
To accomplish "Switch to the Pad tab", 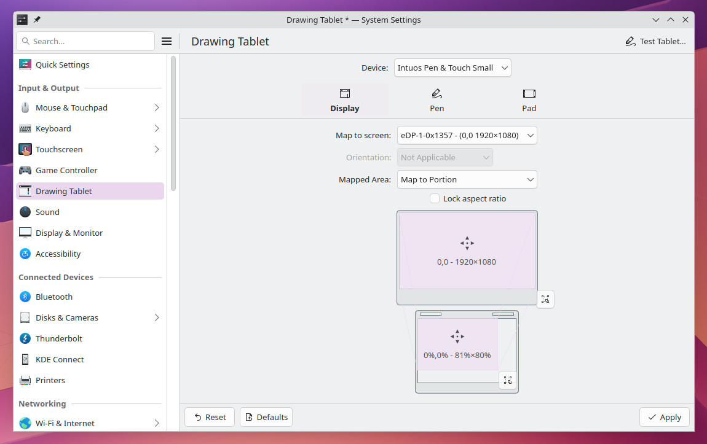I will coord(529,100).
